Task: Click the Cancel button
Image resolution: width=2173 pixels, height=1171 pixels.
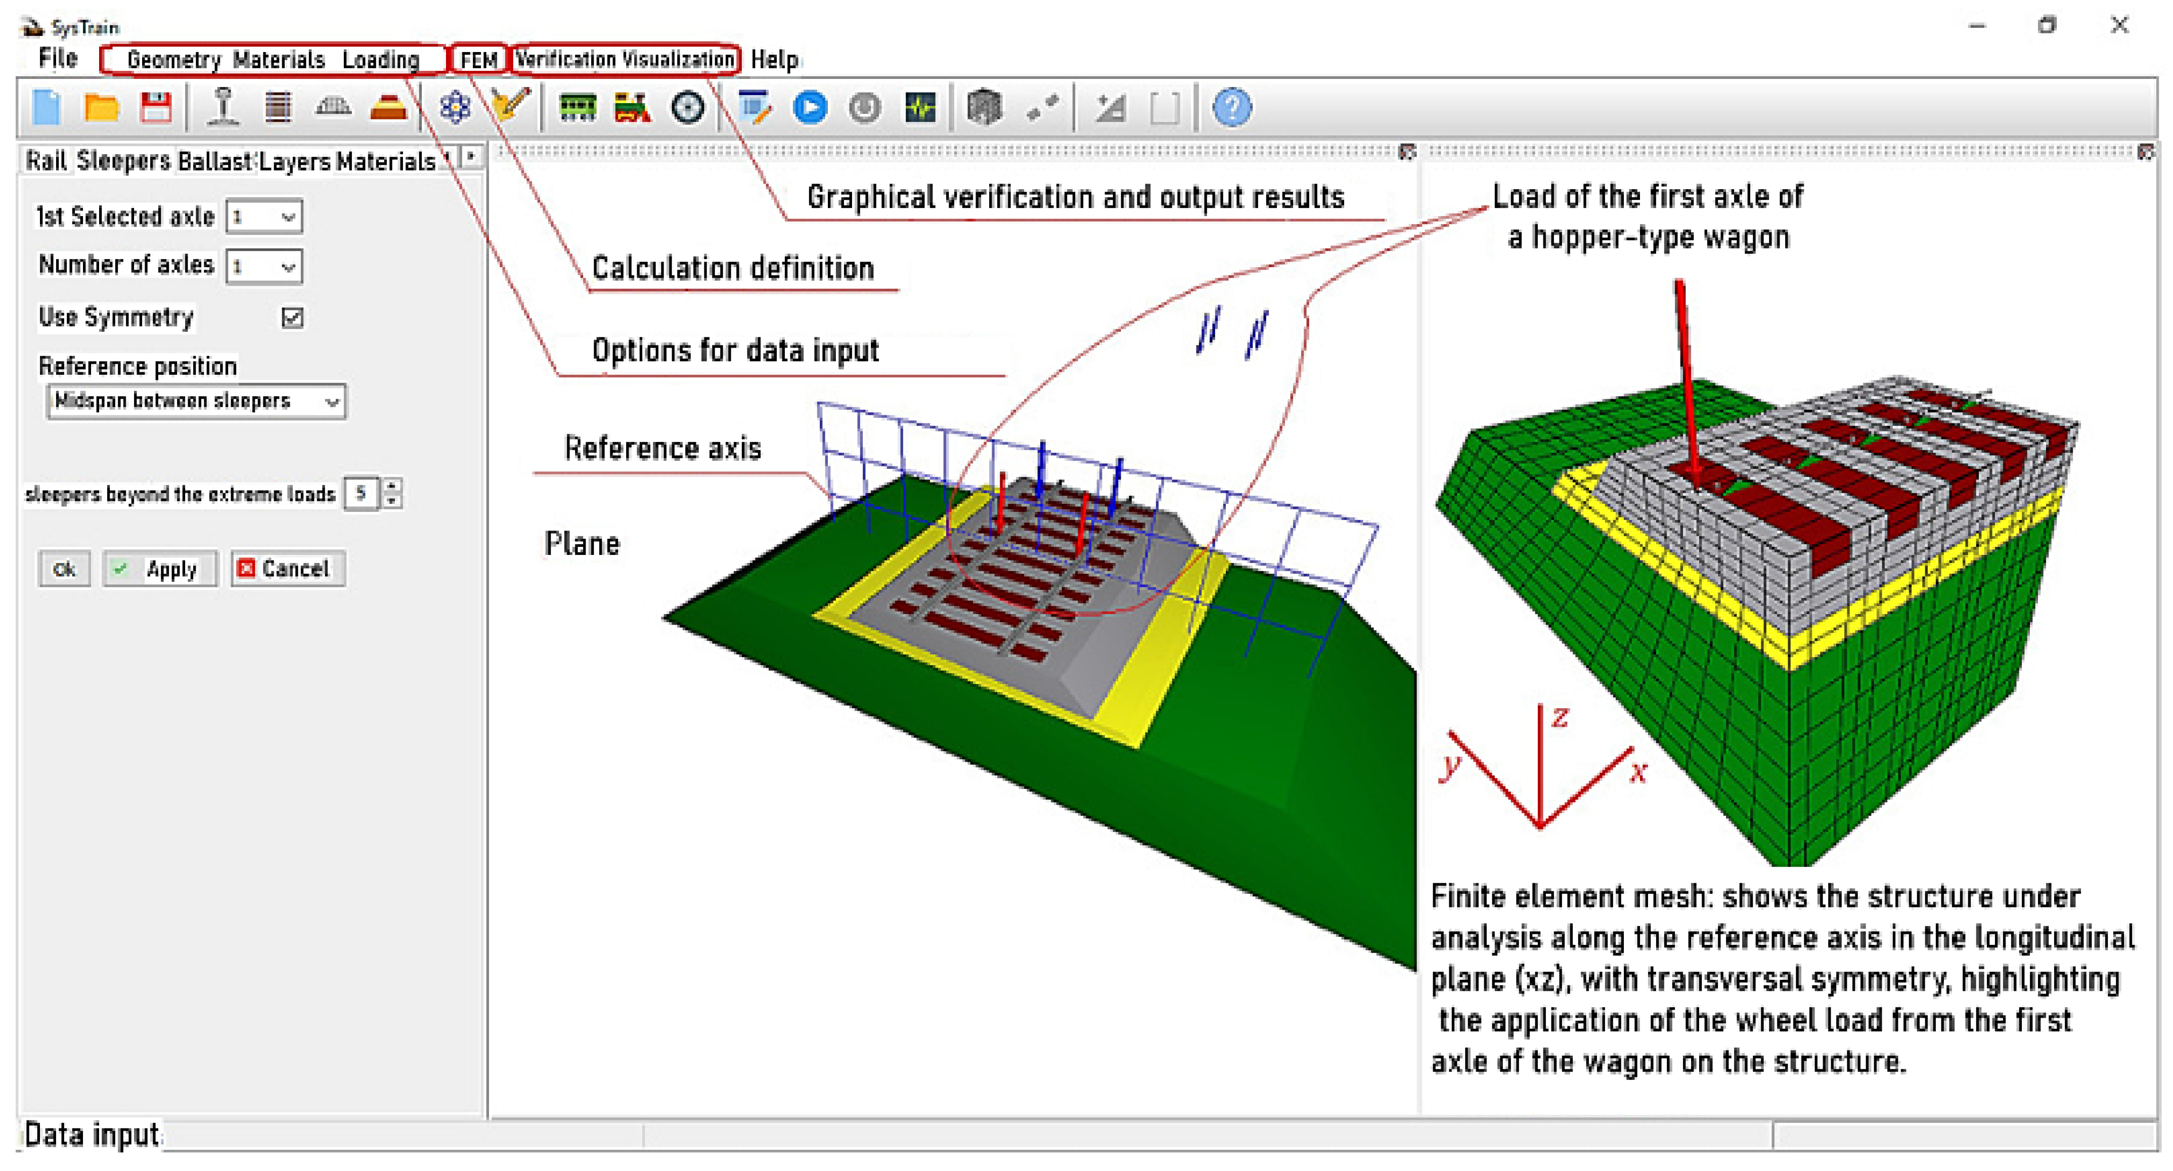Action: (x=288, y=570)
